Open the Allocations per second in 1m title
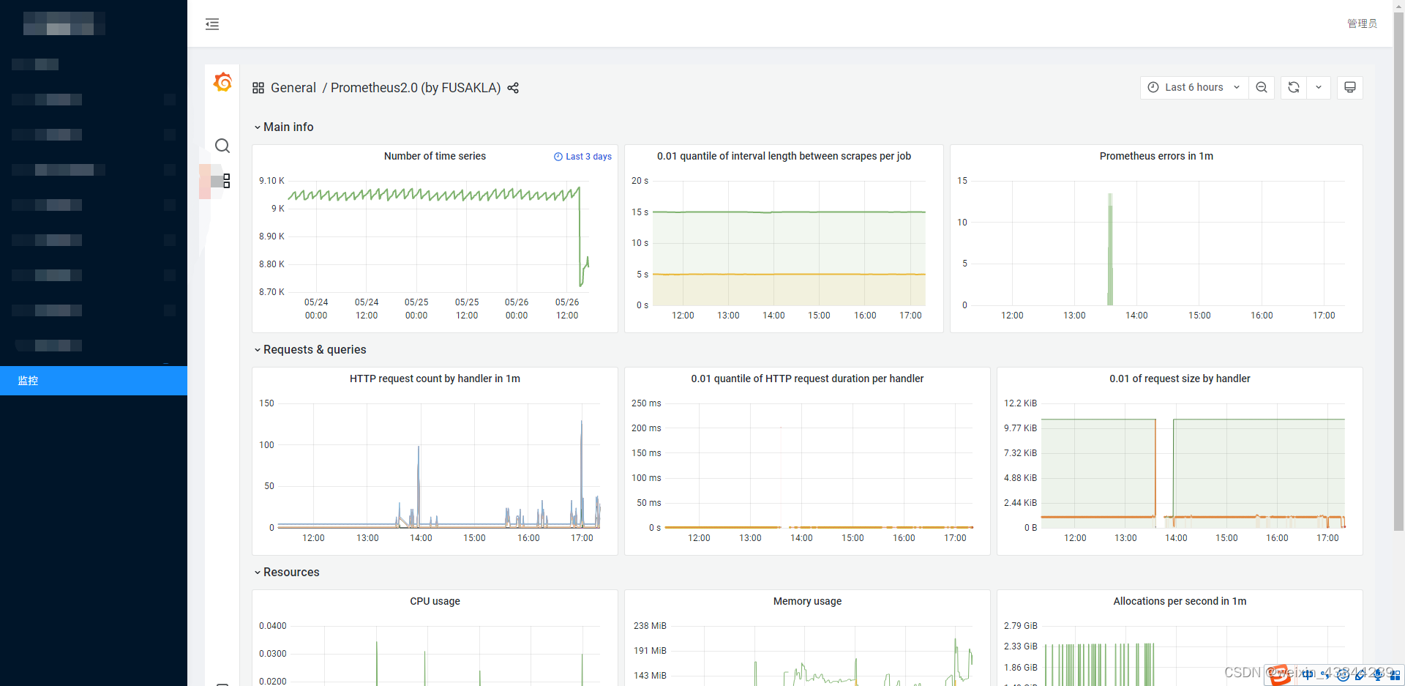This screenshot has width=1405, height=686. click(1180, 601)
